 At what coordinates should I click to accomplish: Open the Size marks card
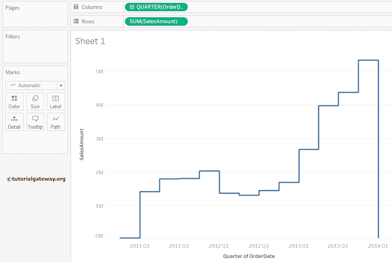[35, 99]
